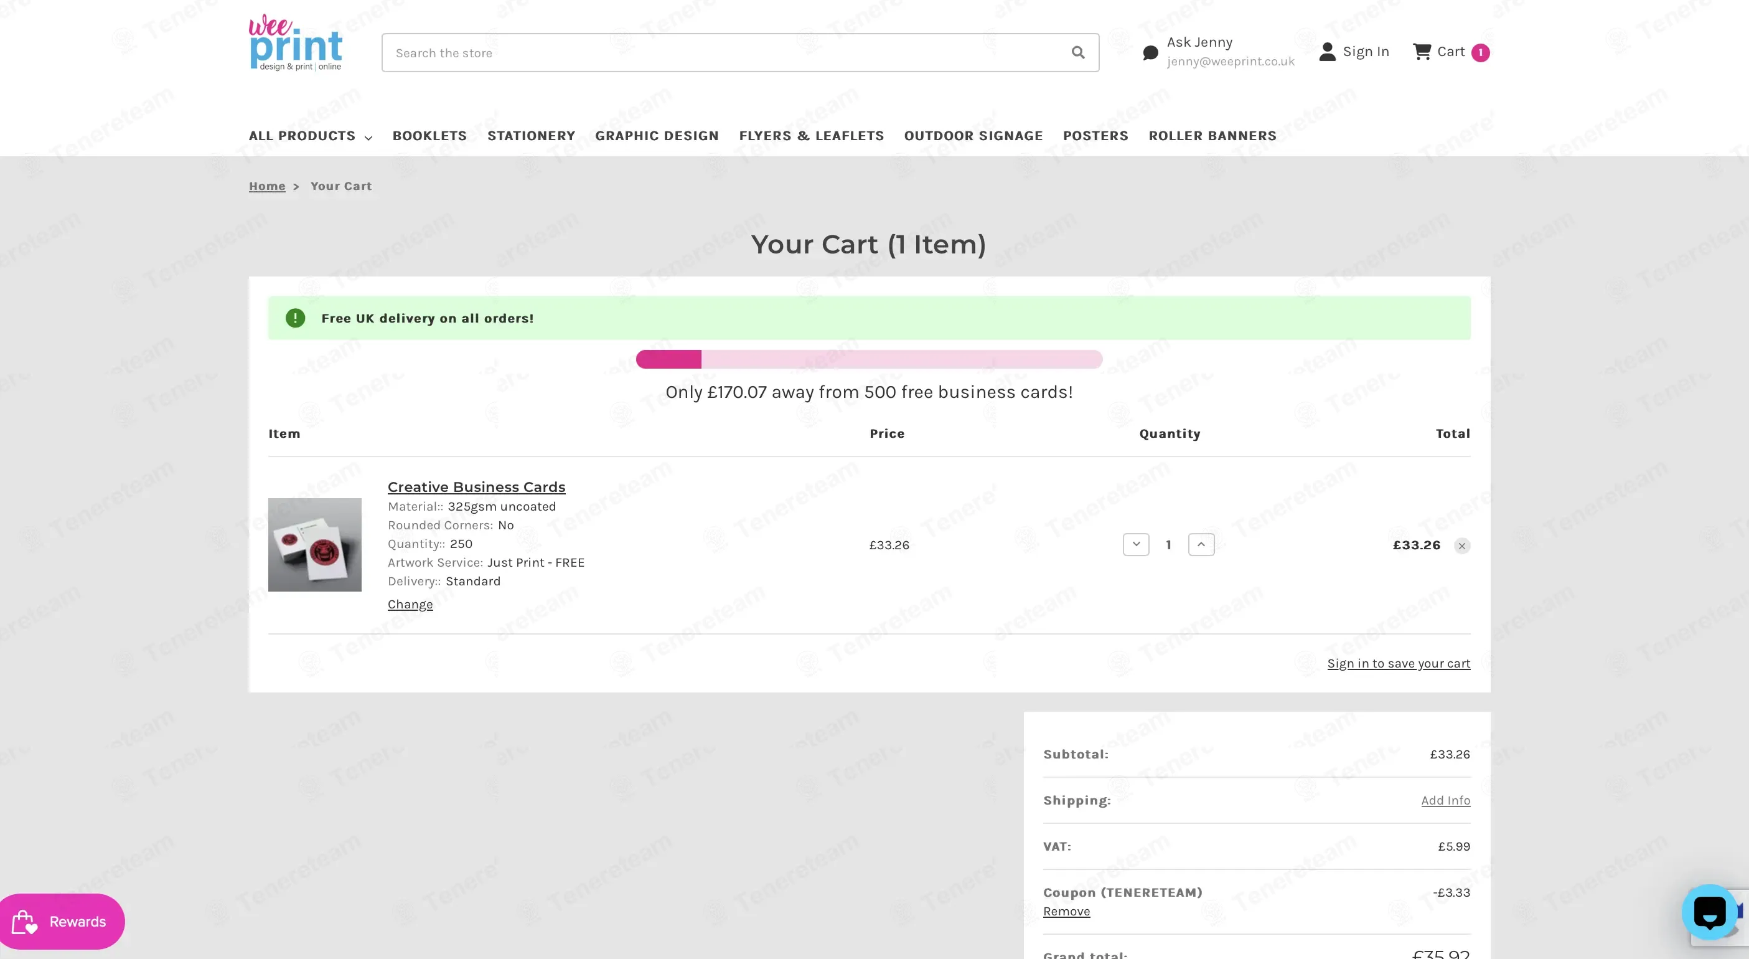
Task: Click the free business cards progress bar
Action: (869, 359)
